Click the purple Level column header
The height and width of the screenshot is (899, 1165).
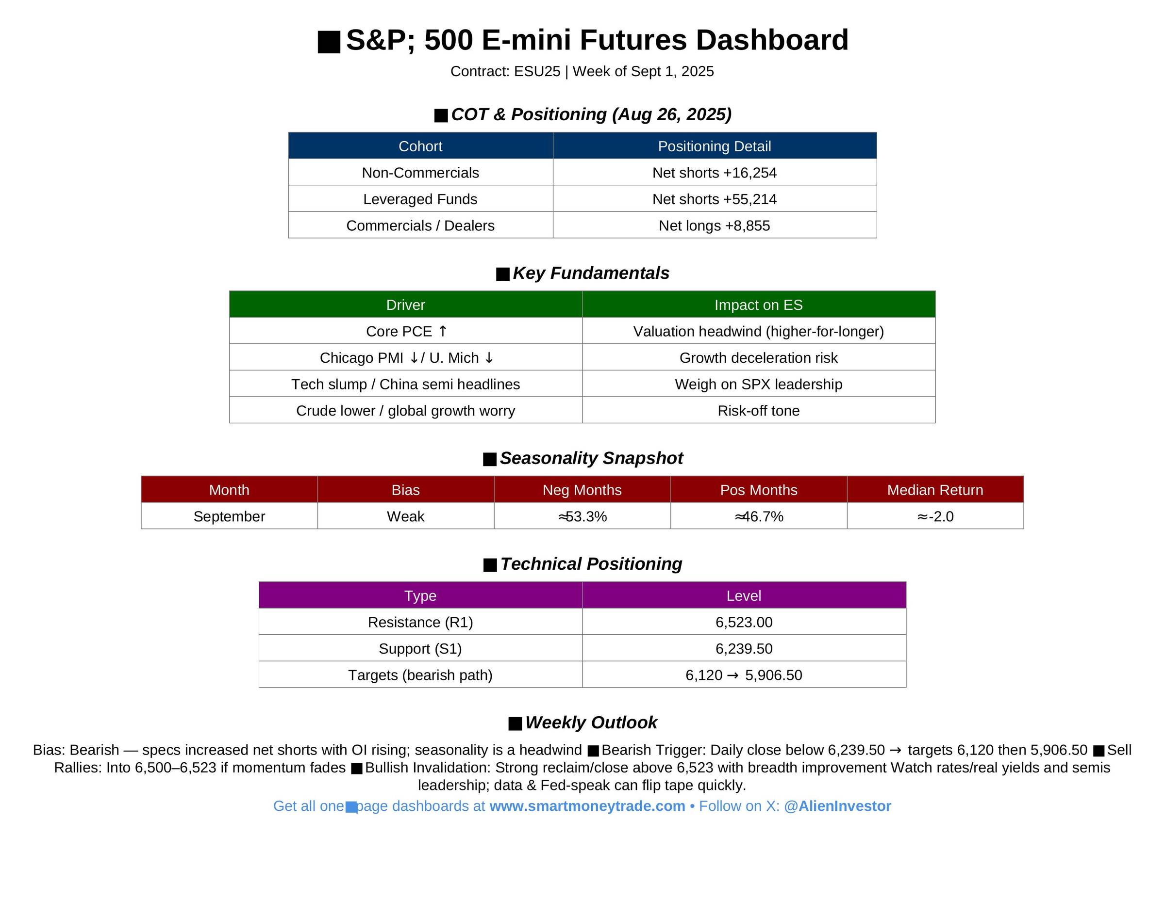point(744,596)
